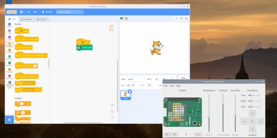Screen dimensions: 277x138
Task: Switch to the small stage layout
Action: tap(176, 19)
